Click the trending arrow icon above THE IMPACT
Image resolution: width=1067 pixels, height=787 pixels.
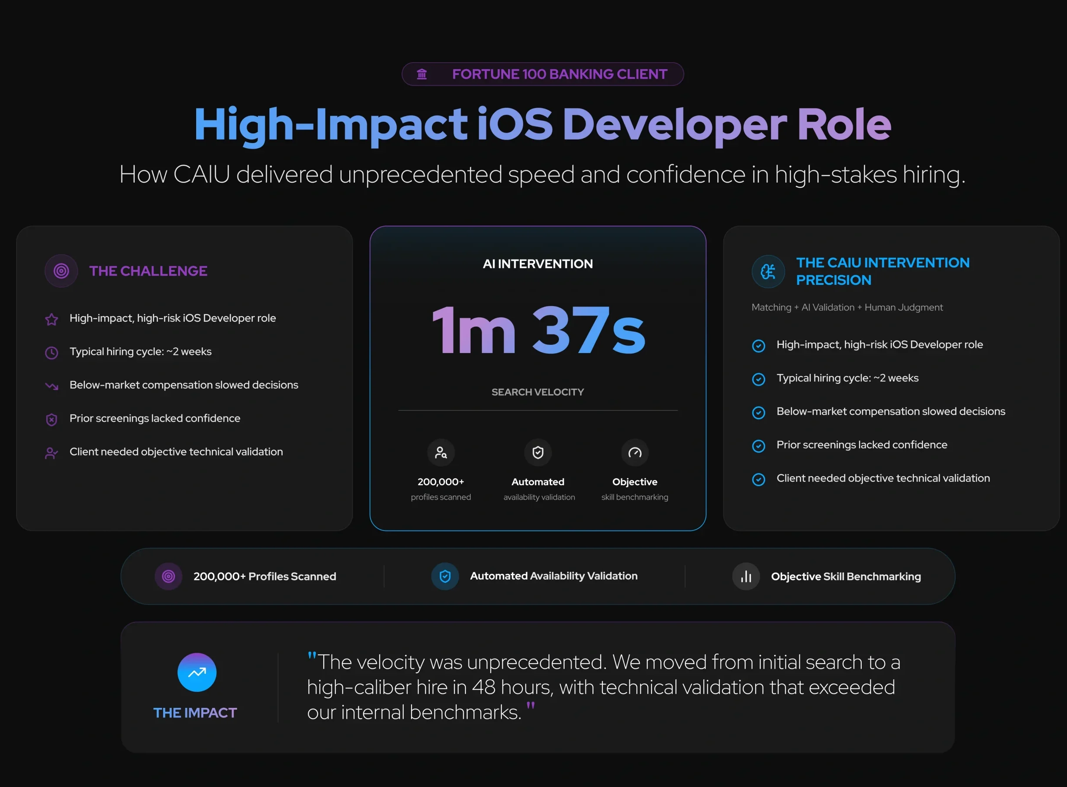pos(197,672)
